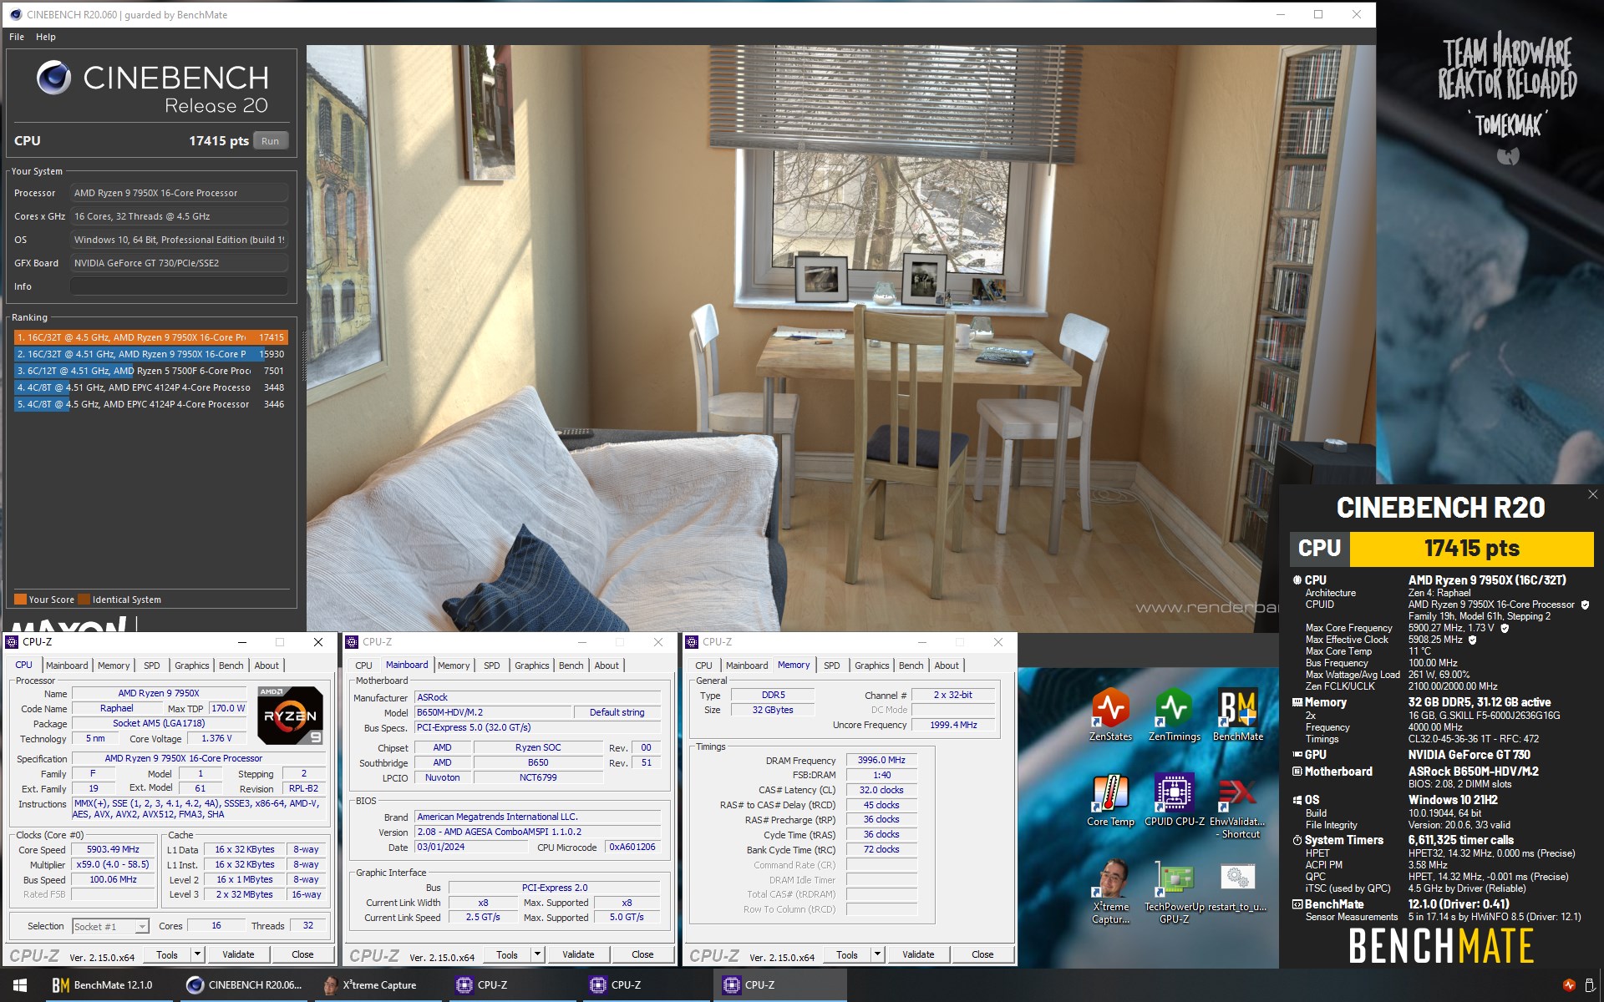
Task: Open File menu in Cinebench
Action: point(17,37)
